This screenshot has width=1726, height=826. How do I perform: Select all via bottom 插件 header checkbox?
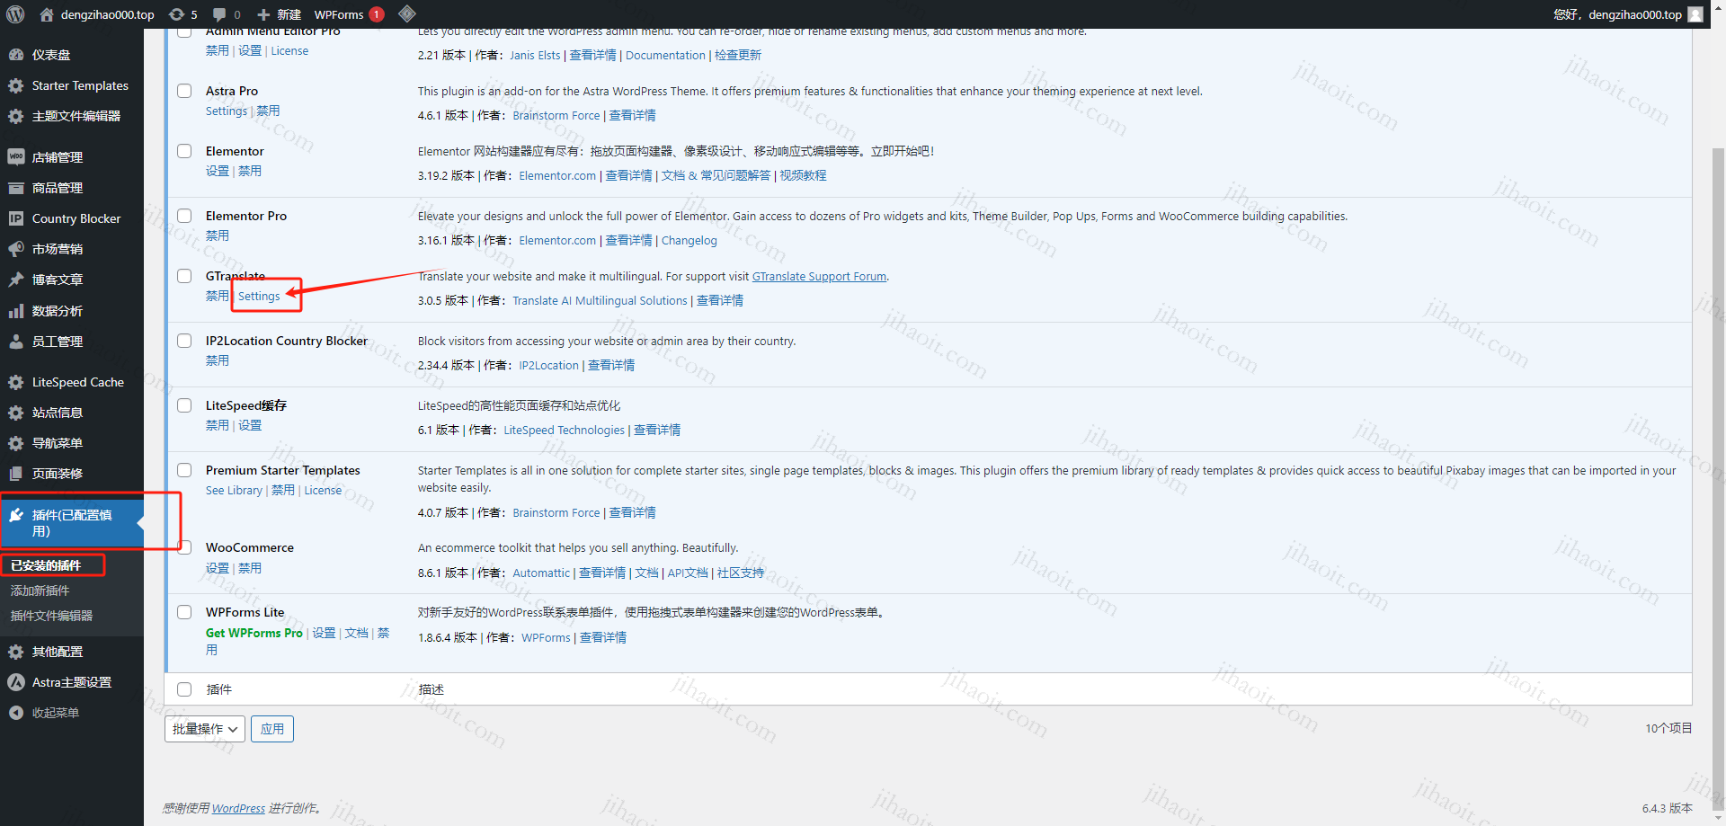pos(184,689)
